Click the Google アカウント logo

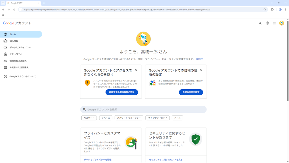click(x=17, y=23)
